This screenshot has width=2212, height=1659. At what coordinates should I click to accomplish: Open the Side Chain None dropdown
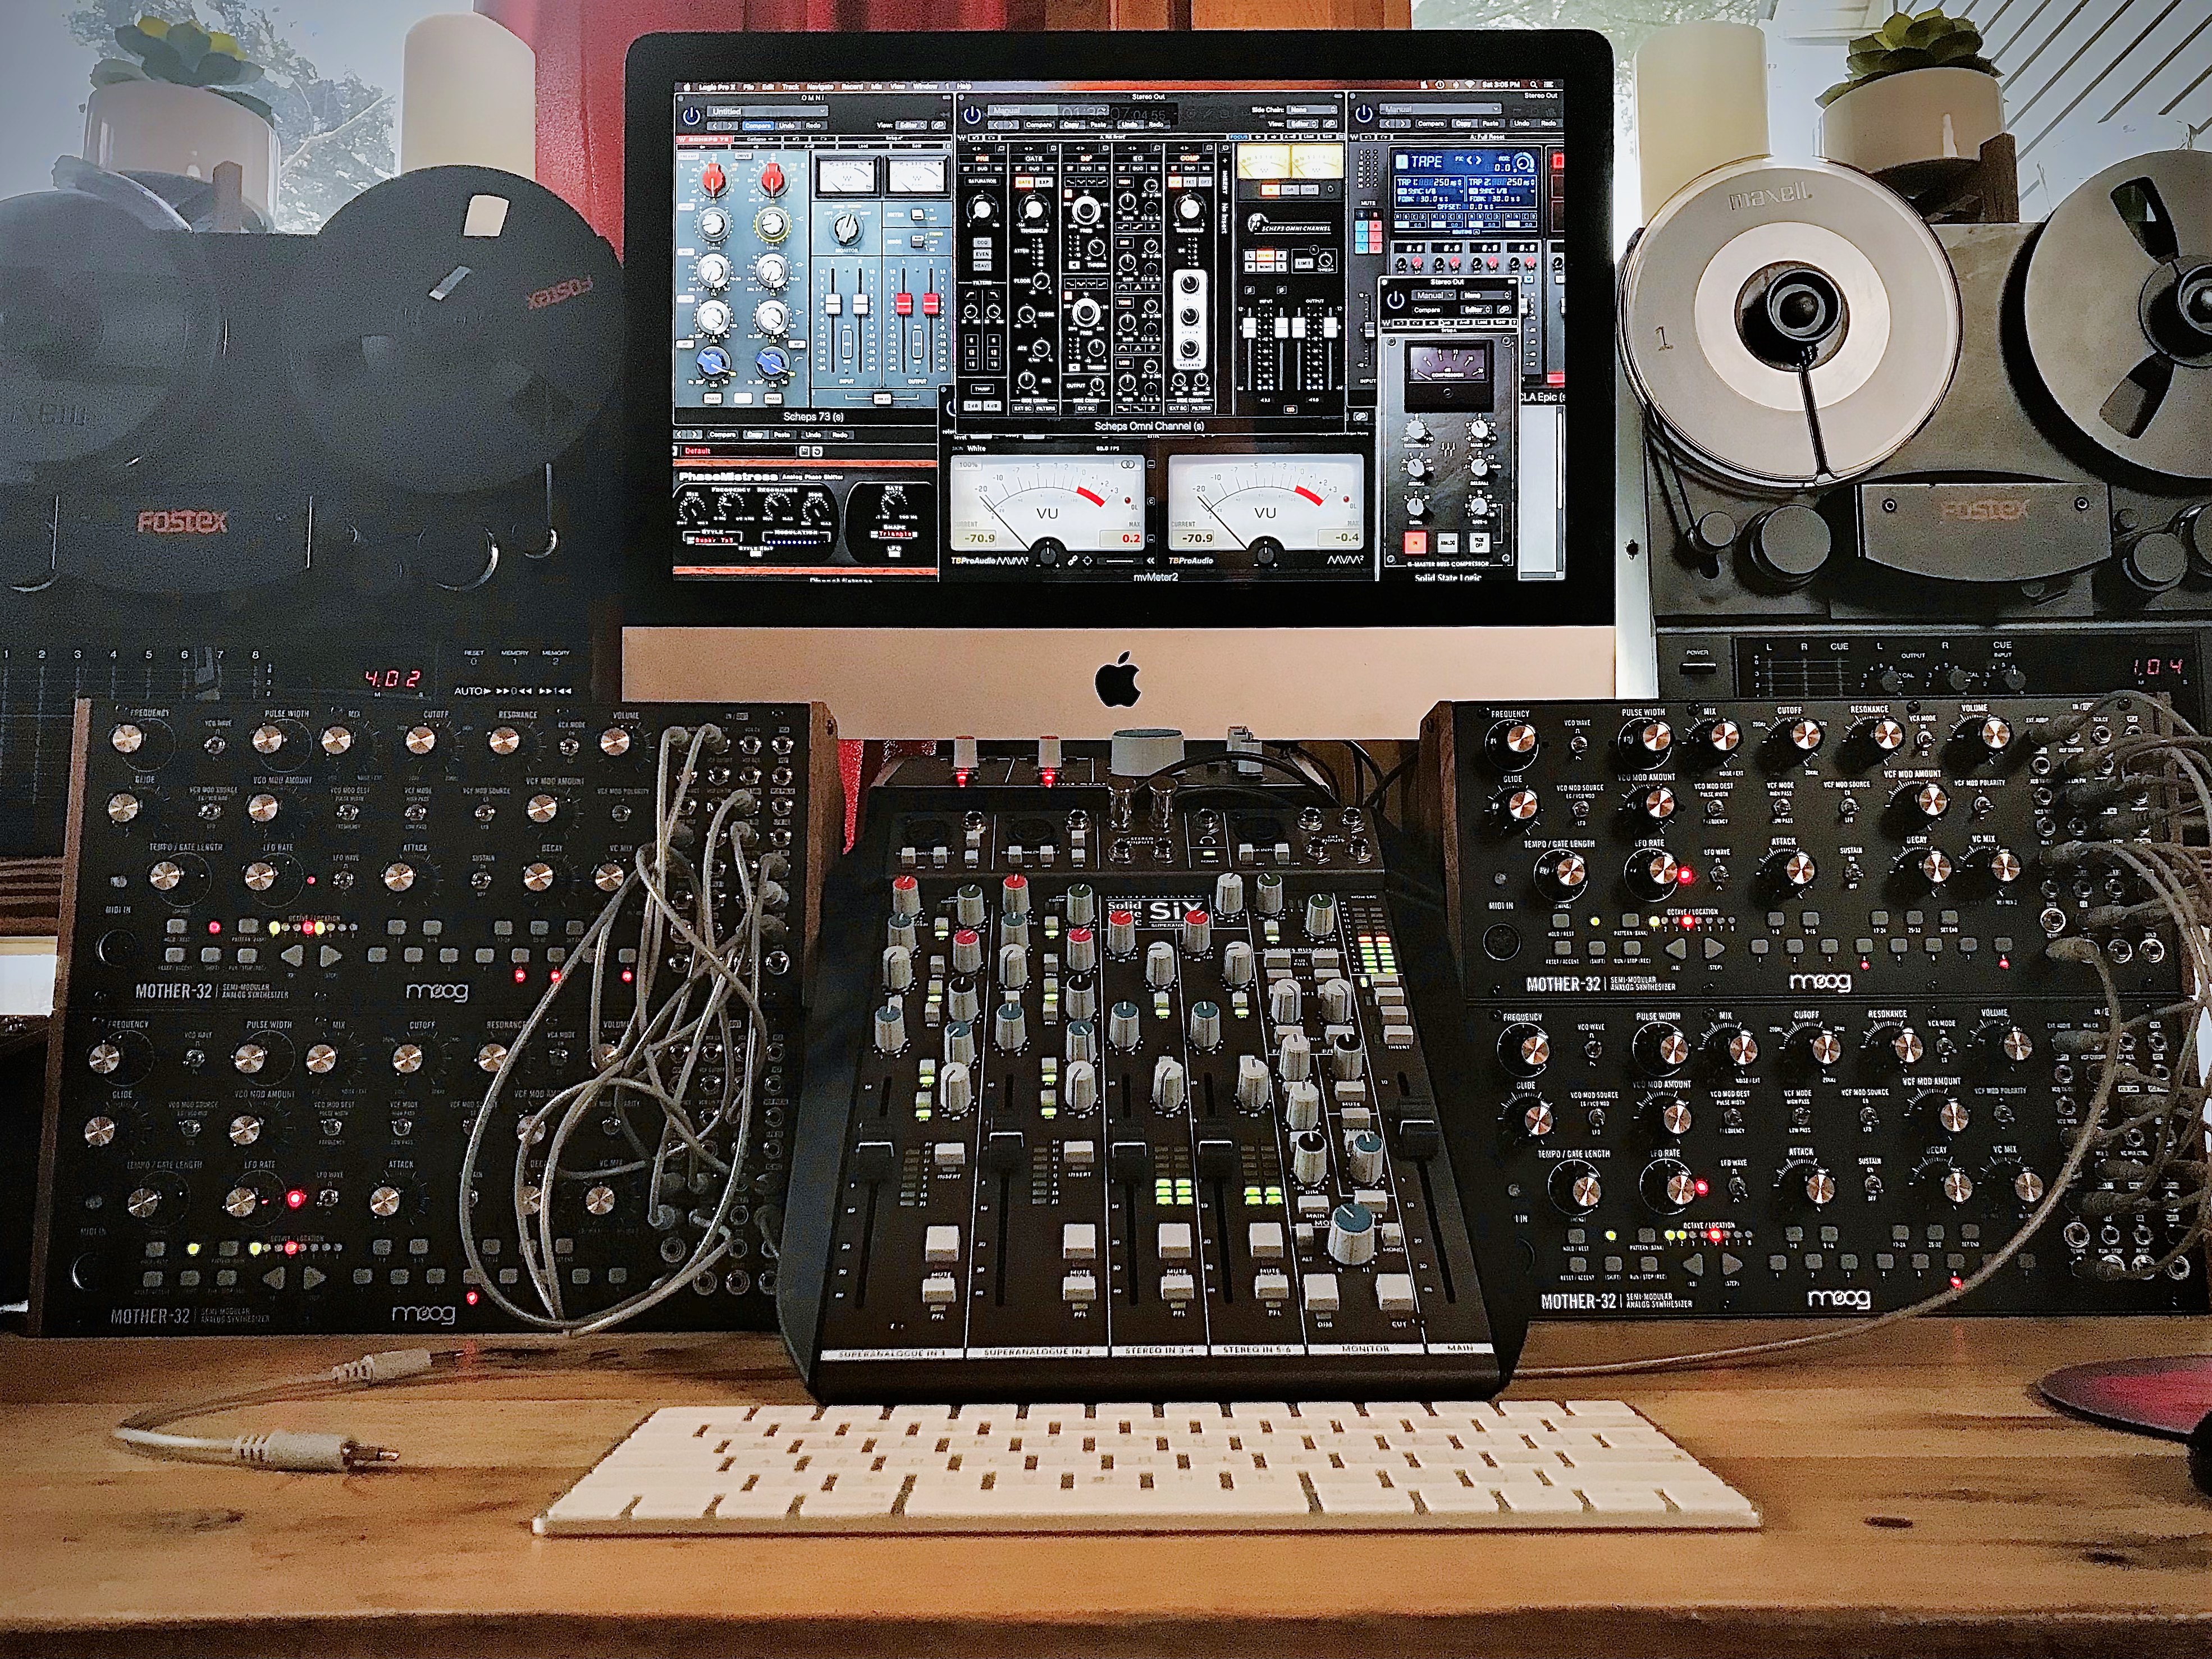pos(1312,110)
